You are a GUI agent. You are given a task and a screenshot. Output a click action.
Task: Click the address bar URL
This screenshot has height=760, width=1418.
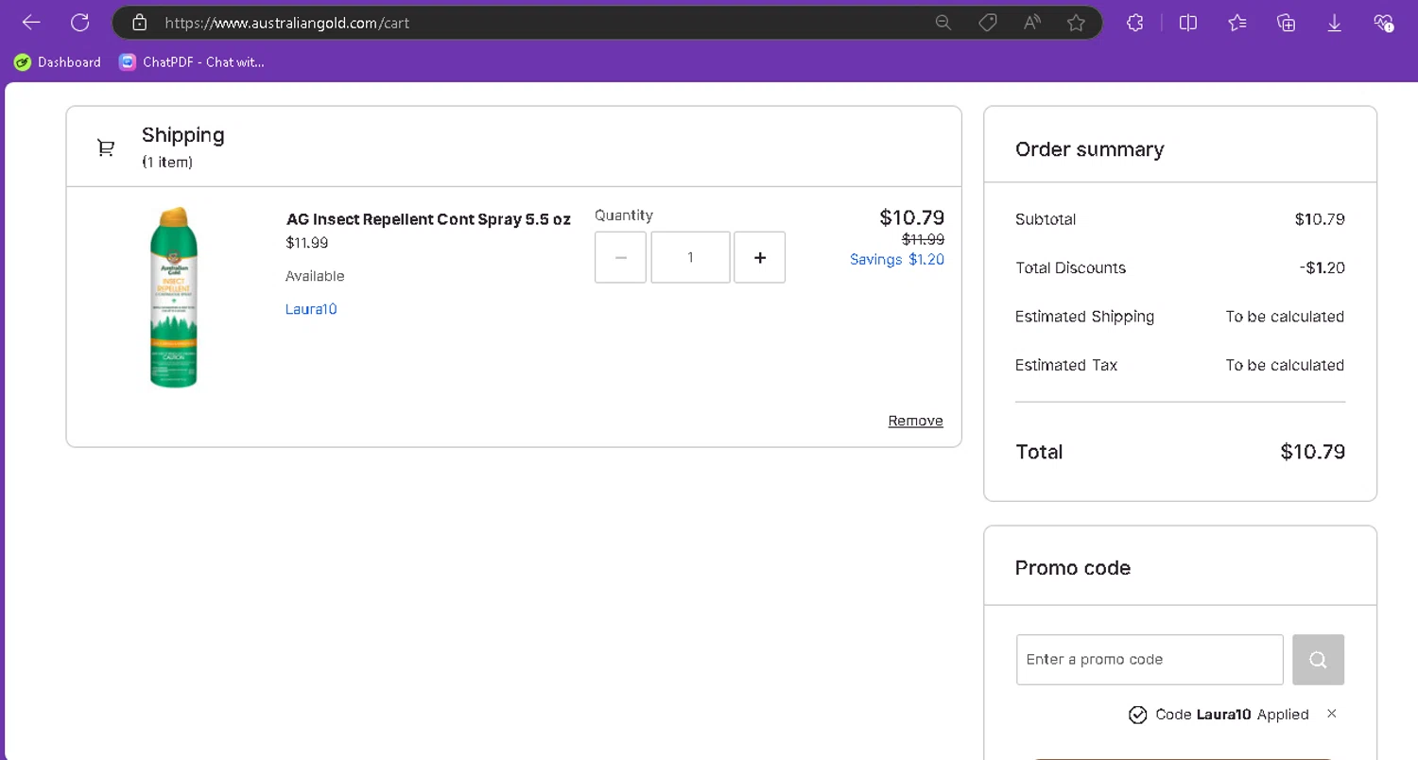[x=286, y=23]
